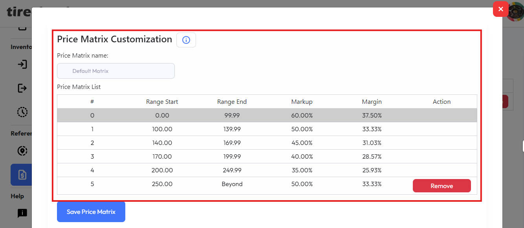Click Remove on the 250.00 Beyond row
Screen dimensions: 524x228
(x=442, y=186)
